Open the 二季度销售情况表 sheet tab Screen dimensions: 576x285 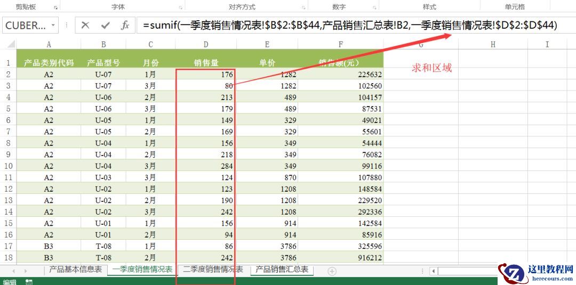pos(213,270)
